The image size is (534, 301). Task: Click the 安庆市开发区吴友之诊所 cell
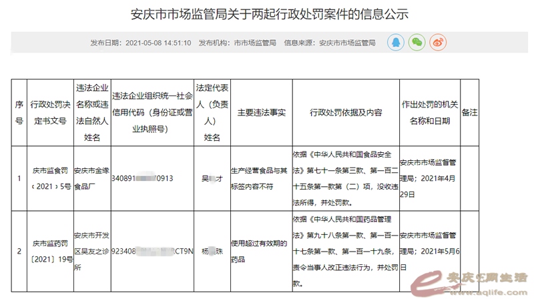point(92,252)
